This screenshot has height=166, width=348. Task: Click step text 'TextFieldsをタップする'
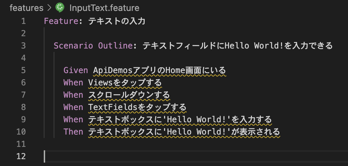[137, 107]
